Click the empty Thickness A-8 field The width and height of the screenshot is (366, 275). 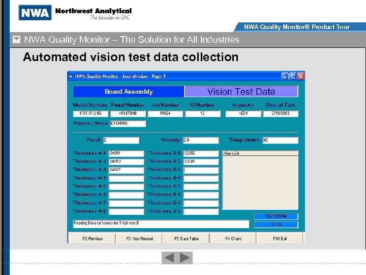pyautogui.click(x=126, y=211)
